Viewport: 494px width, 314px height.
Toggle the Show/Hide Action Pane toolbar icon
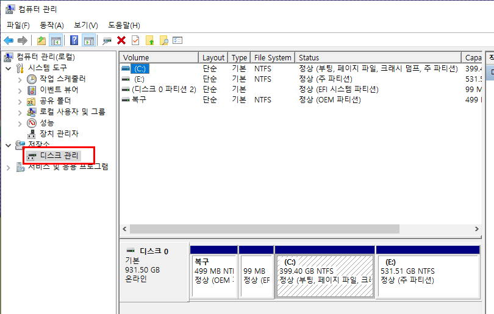pyautogui.click(x=89, y=40)
